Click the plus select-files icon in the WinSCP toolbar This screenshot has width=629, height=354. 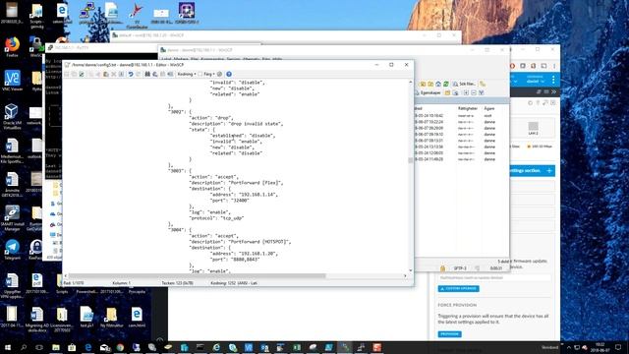pyautogui.click(x=466, y=92)
